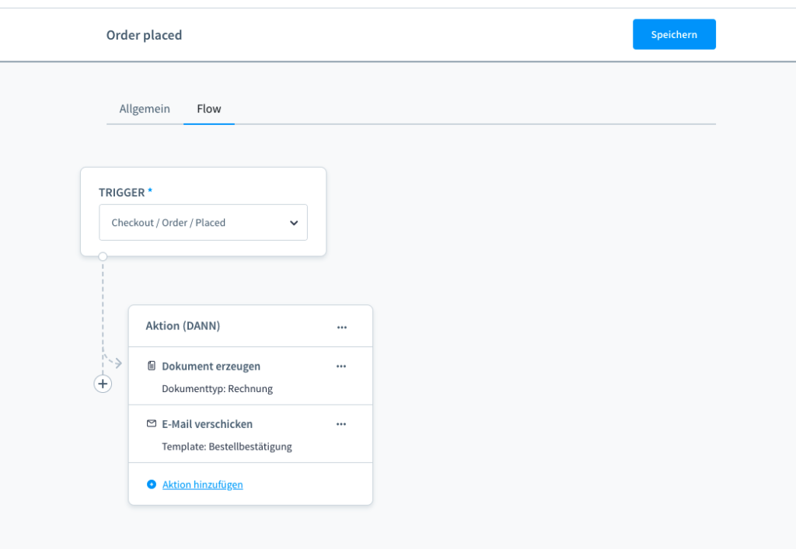Click the Aktion hinzufügen link
Viewport: 796px width, 549px height.
tap(203, 485)
